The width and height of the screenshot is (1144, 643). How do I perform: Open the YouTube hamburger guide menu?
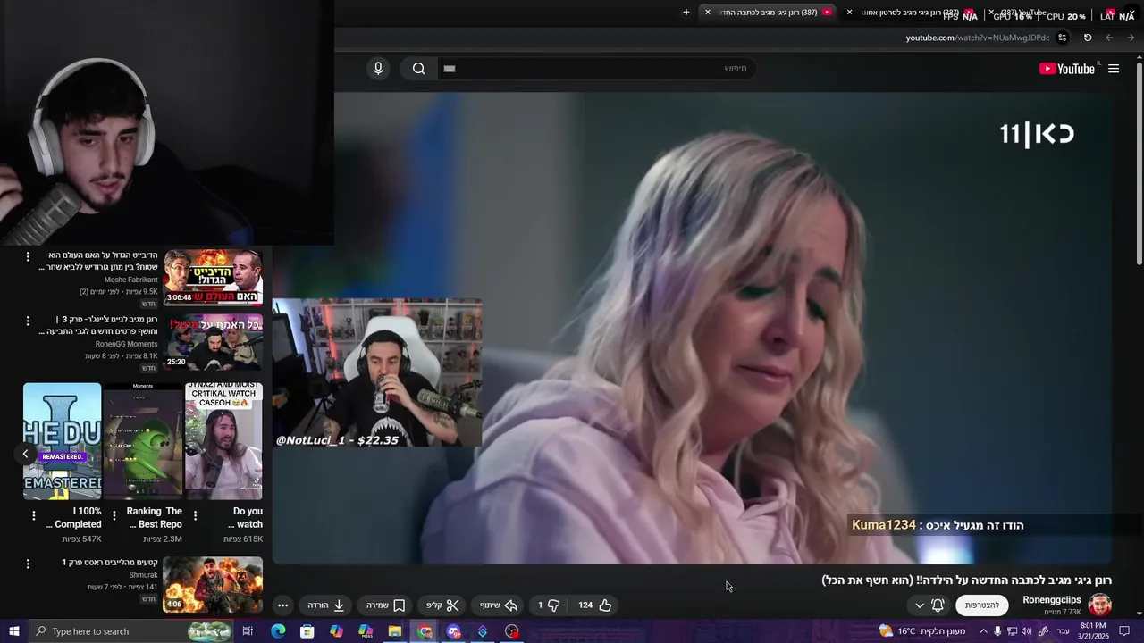(1114, 69)
